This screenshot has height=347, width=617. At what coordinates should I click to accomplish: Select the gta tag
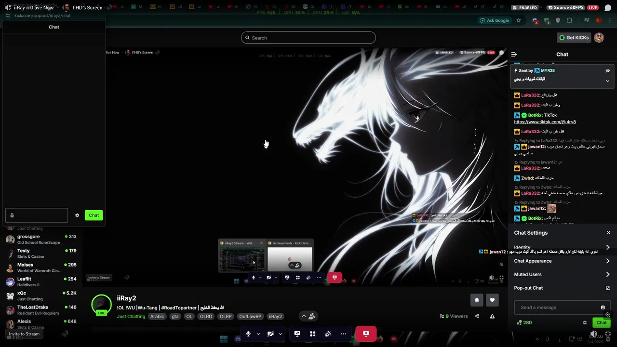[x=175, y=317]
